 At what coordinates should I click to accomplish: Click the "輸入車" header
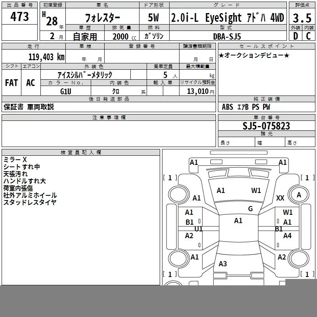click(163, 82)
